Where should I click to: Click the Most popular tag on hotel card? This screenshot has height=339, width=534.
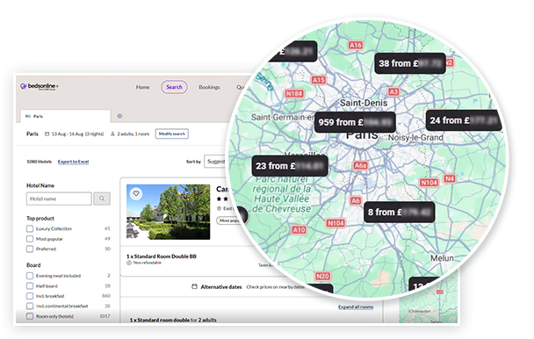point(229,220)
